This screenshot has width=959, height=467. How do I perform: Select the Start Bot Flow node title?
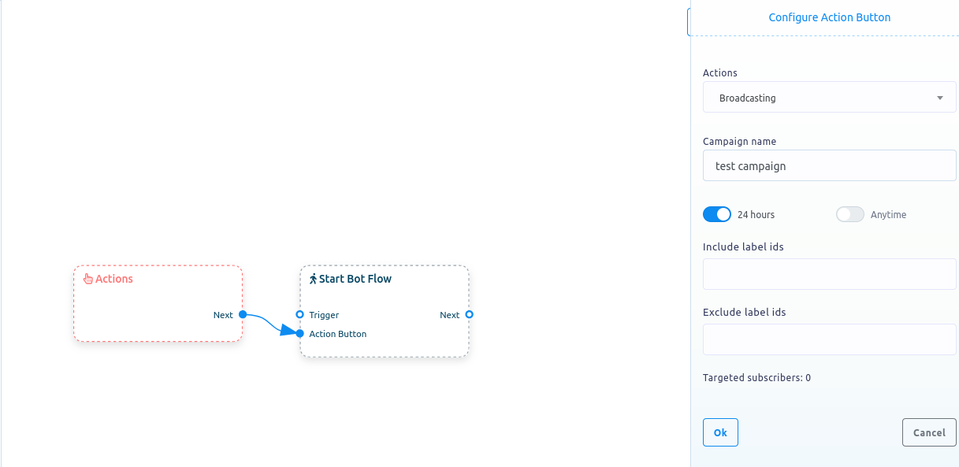click(355, 279)
